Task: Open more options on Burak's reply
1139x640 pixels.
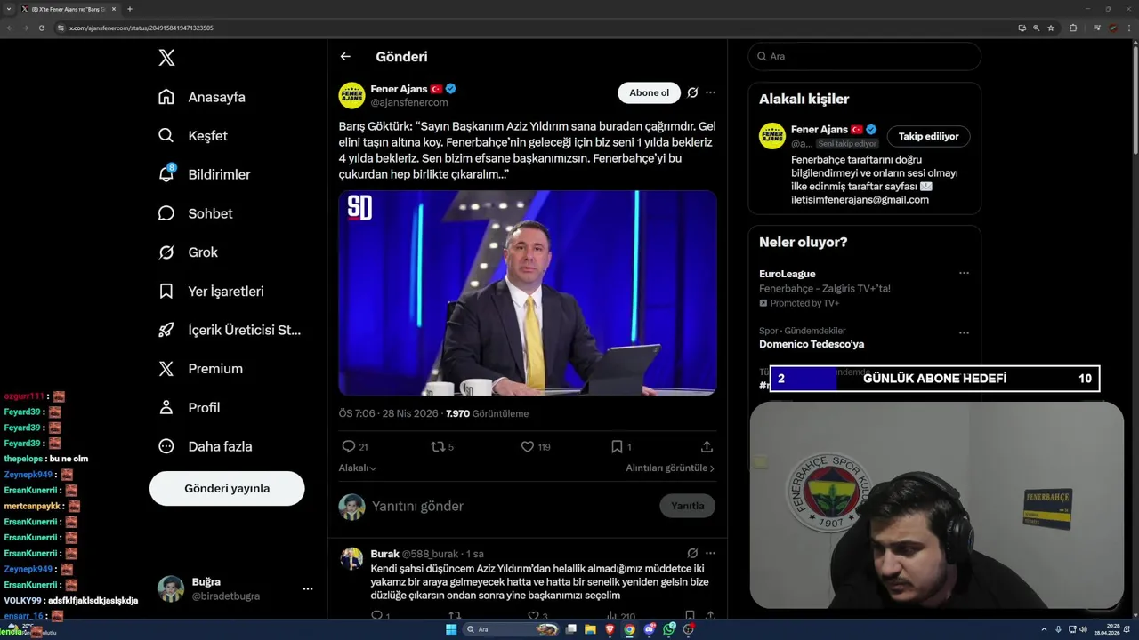Action: [x=710, y=553]
